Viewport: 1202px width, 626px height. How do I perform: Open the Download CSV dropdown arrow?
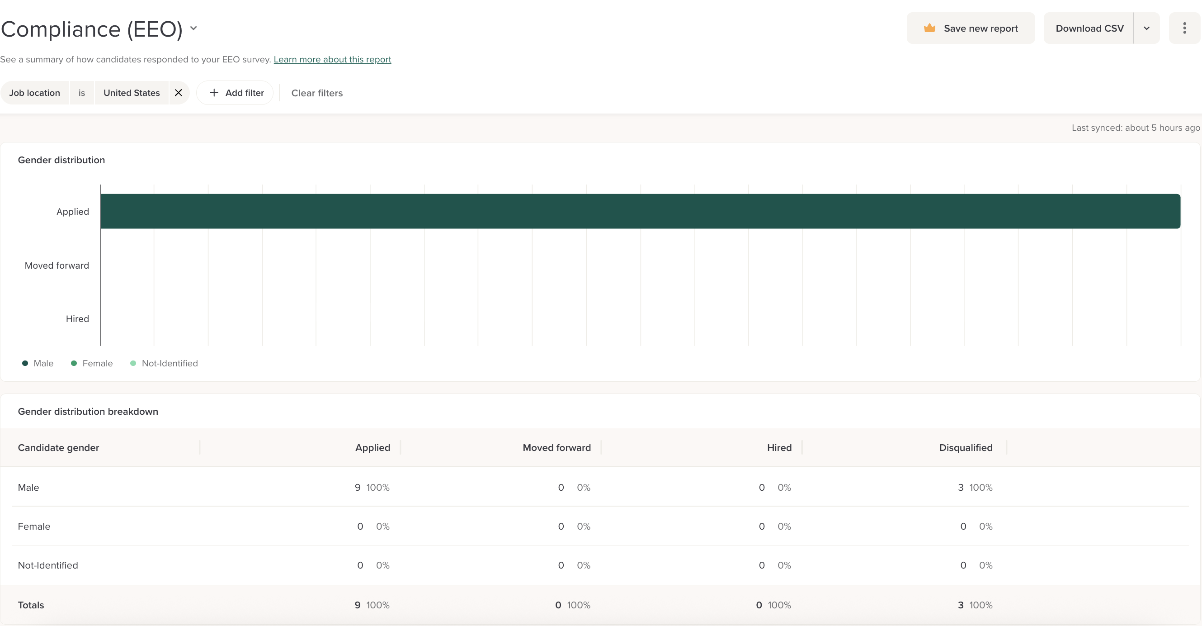point(1146,28)
